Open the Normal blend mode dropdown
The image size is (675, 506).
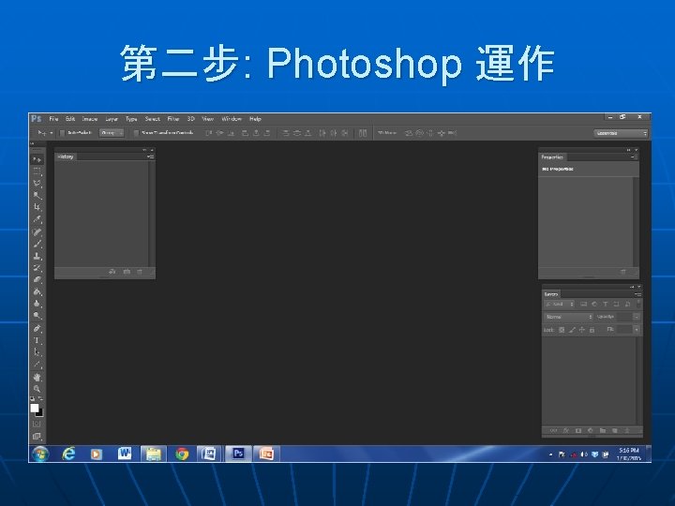(568, 317)
